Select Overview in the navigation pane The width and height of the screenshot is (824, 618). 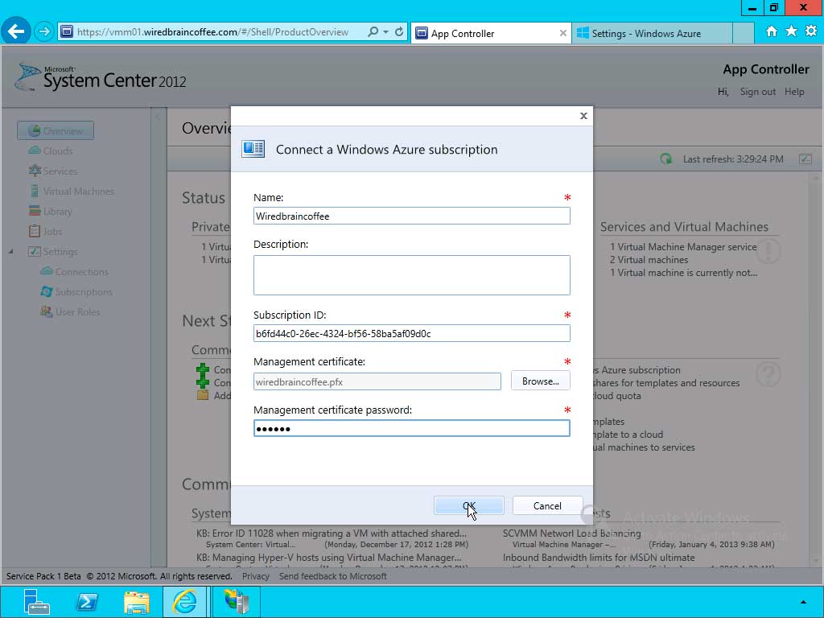(x=56, y=130)
